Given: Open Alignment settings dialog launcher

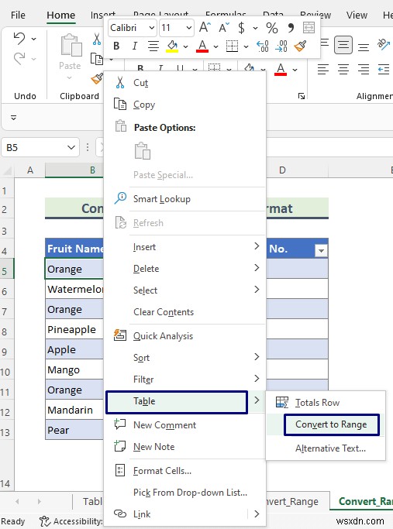Looking at the screenshot, I should pyautogui.click(x=302, y=97).
